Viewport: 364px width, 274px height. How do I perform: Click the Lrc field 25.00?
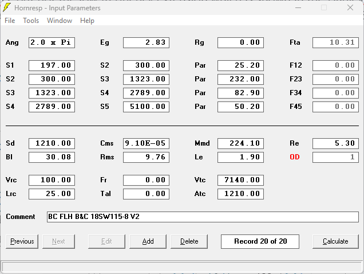point(52,194)
